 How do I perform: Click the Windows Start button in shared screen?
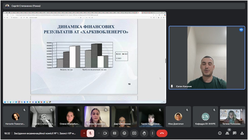pos(5,102)
